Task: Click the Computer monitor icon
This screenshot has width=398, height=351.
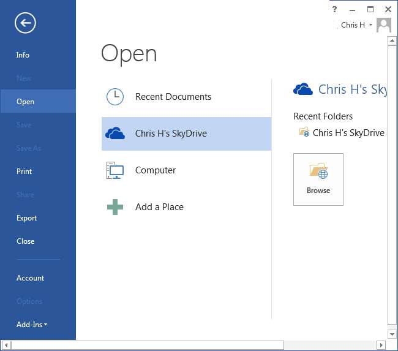Action: point(115,170)
